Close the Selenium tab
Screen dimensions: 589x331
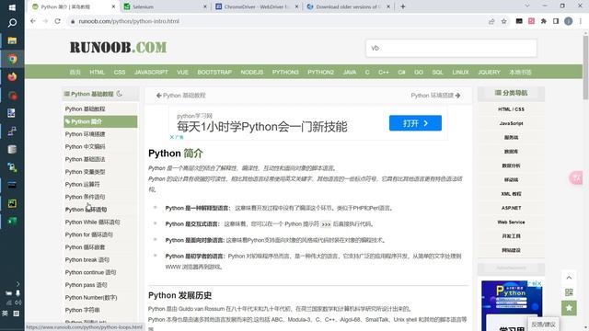205,6
